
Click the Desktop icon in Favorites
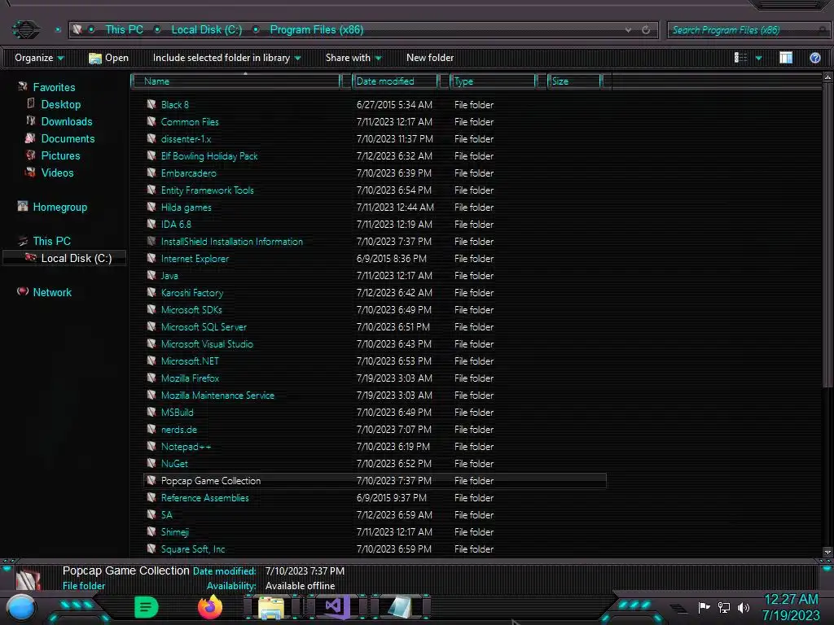(31, 103)
